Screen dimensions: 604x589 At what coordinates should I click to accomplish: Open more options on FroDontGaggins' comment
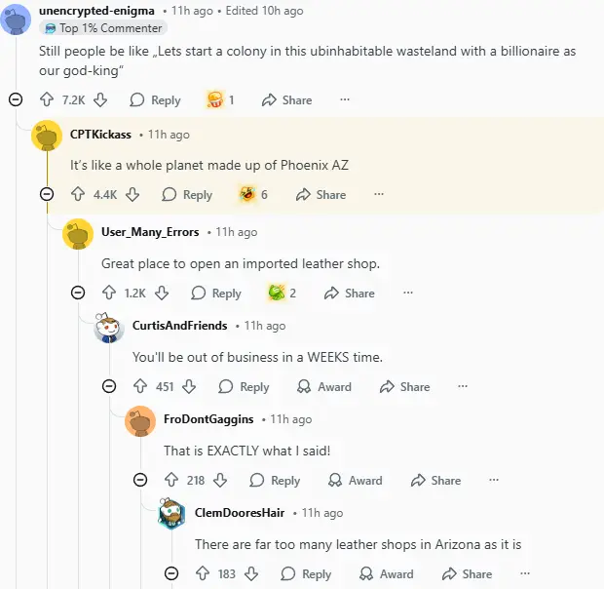click(x=494, y=480)
